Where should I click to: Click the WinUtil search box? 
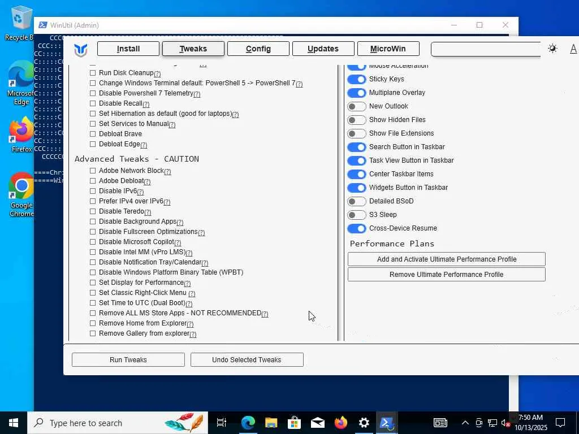click(486, 49)
